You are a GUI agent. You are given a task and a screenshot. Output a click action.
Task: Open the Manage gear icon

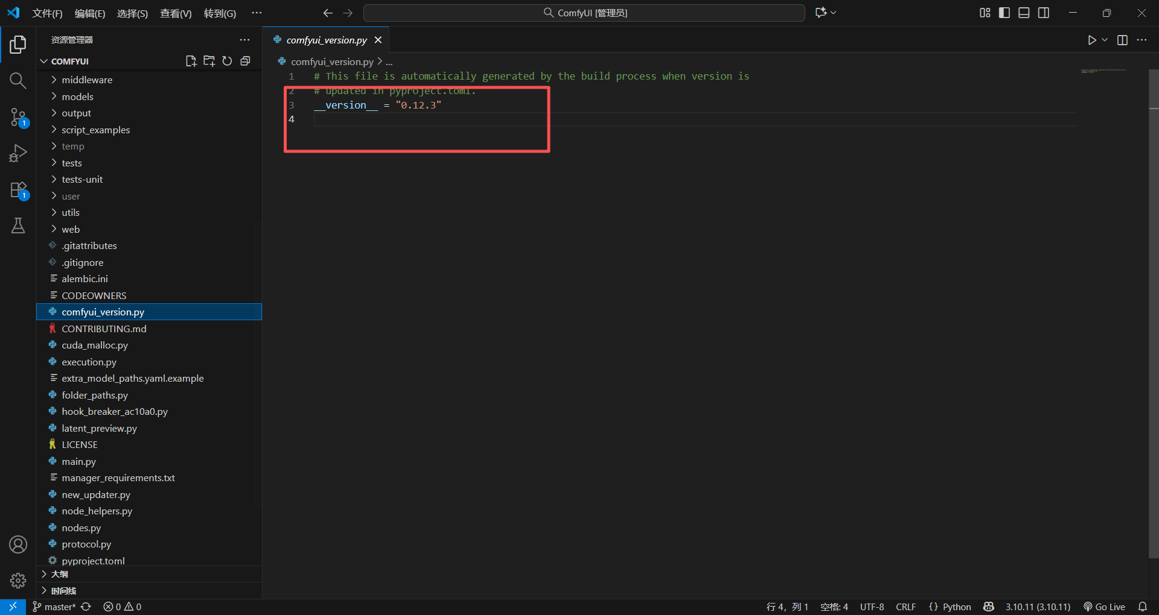click(x=18, y=581)
